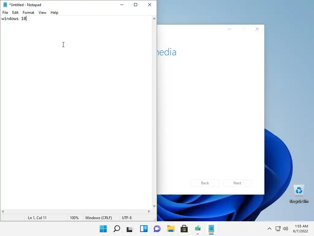Click the horizontal scrollbar right arrow in Notepad
This screenshot has height=236, width=314.
pyautogui.click(x=149, y=211)
